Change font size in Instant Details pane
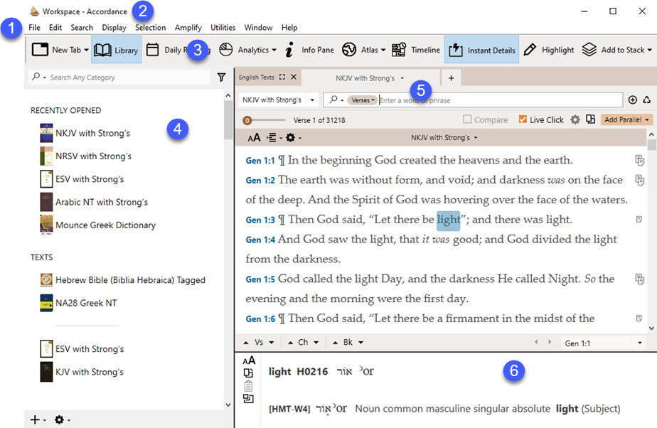Screen dimensions: 657x428 pyautogui.click(x=249, y=360)
